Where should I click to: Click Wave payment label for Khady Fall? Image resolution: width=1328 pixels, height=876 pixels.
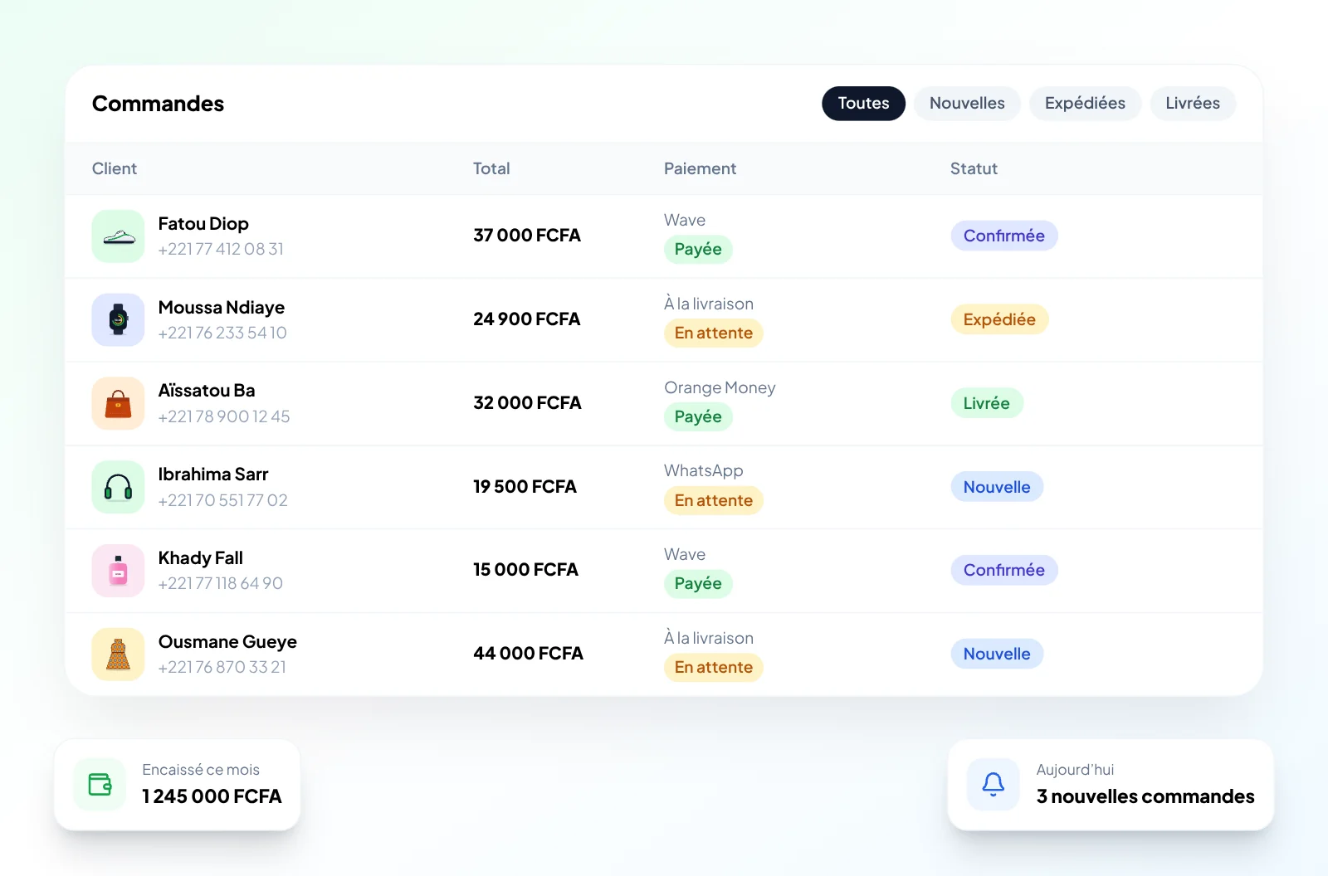click(x=685, y=555)
